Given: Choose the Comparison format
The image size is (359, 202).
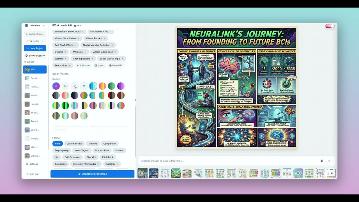Looking at the screenshot, I should (x=110, y=144).
